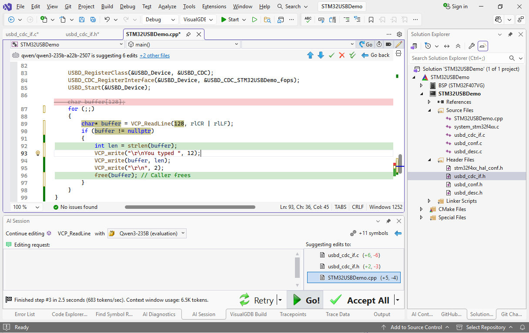Jump to next suggested edit with down arrow

click(x=321, y=55)
